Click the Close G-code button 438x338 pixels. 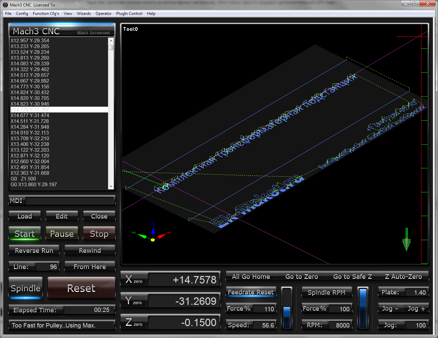coord(99,216)
